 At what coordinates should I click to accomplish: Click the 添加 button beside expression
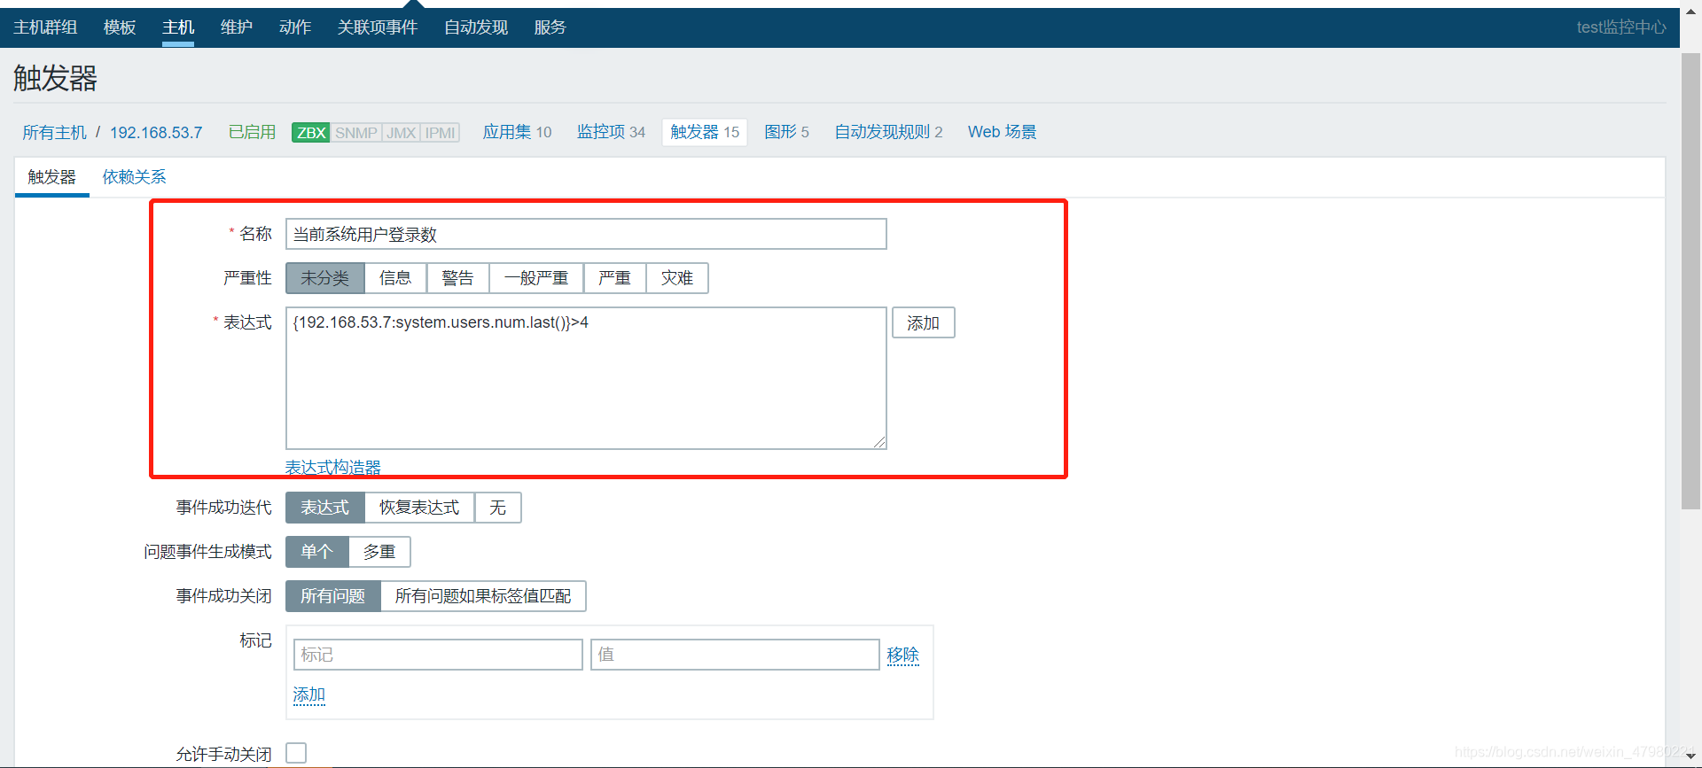click(x=924, y=323)
